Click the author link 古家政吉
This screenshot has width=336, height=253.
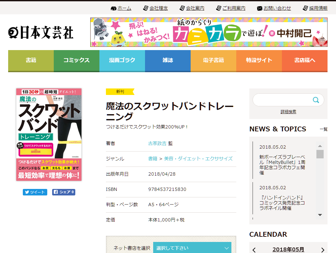[x=157, y=143]
